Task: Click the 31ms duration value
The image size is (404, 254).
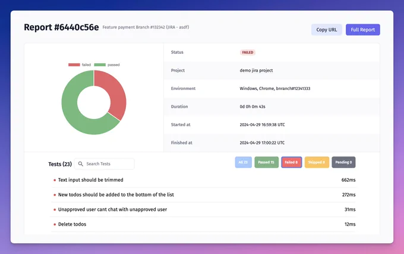Action: pyautogui.click(x=350, y=210)
